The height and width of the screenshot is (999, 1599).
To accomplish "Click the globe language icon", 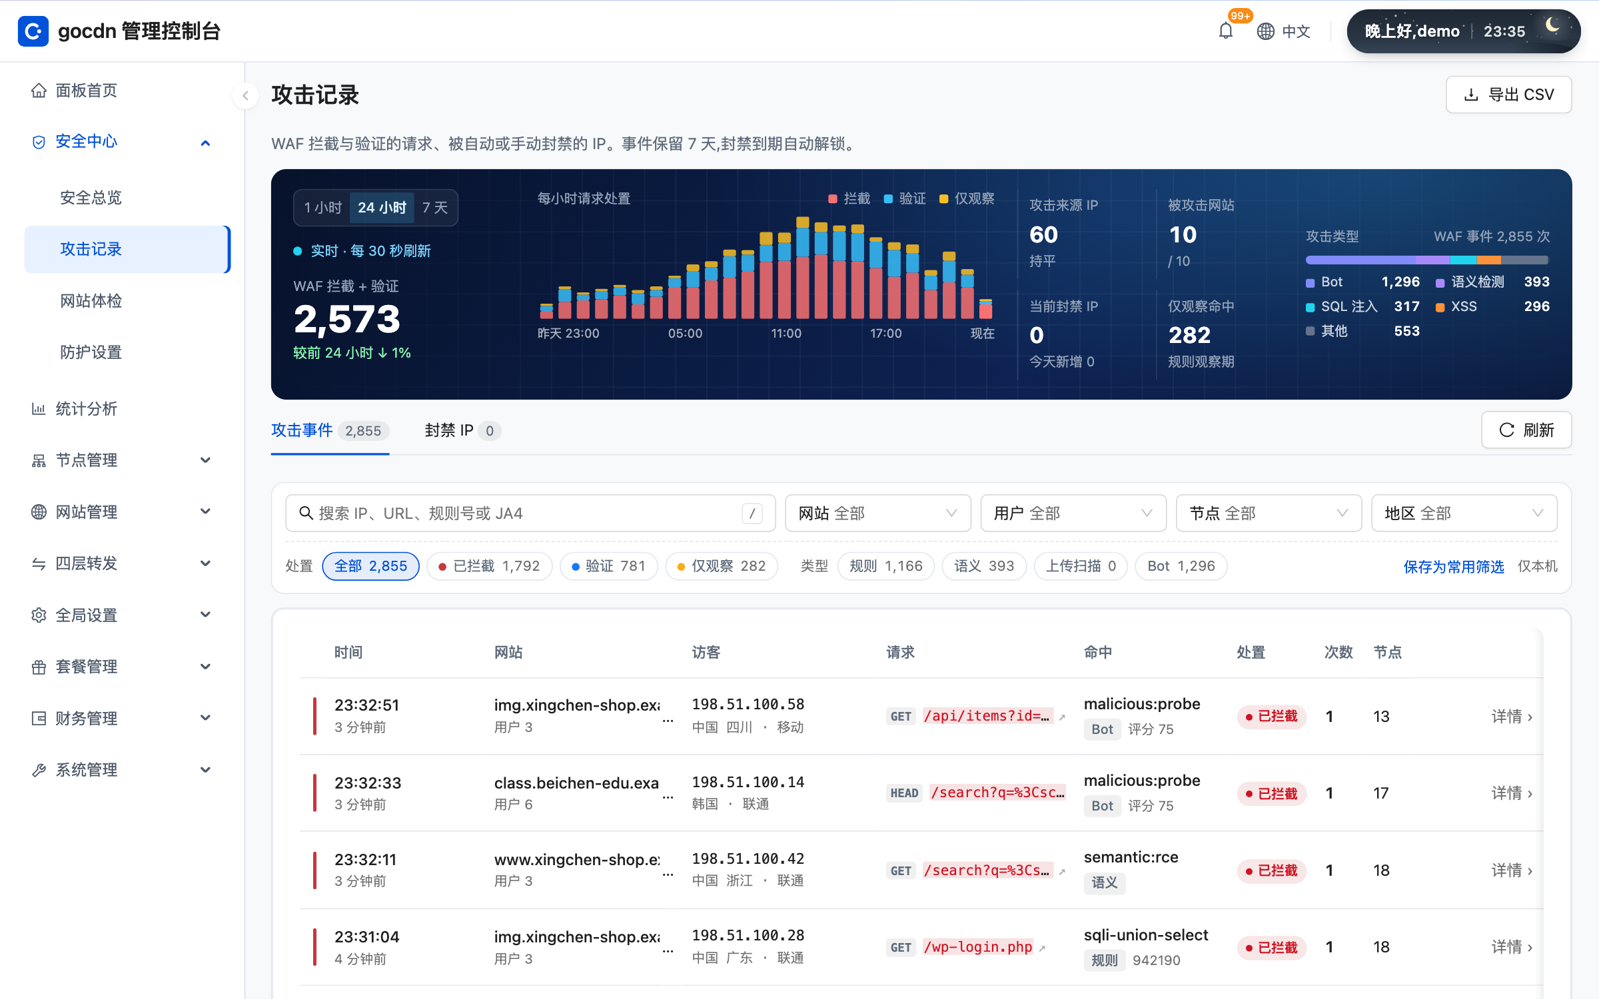I will (x=1265, y=31).
